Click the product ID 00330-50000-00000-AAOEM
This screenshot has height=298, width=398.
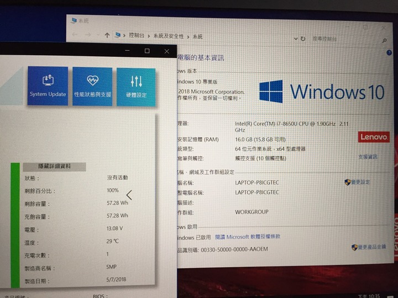234,249
